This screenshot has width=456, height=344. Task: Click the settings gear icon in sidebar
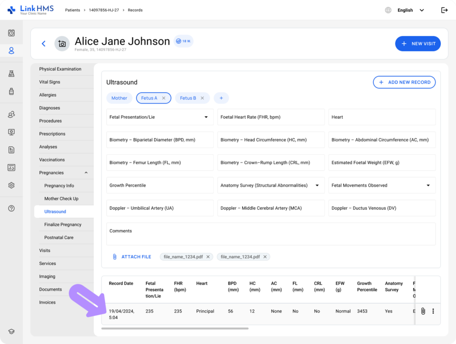point(12,185)
